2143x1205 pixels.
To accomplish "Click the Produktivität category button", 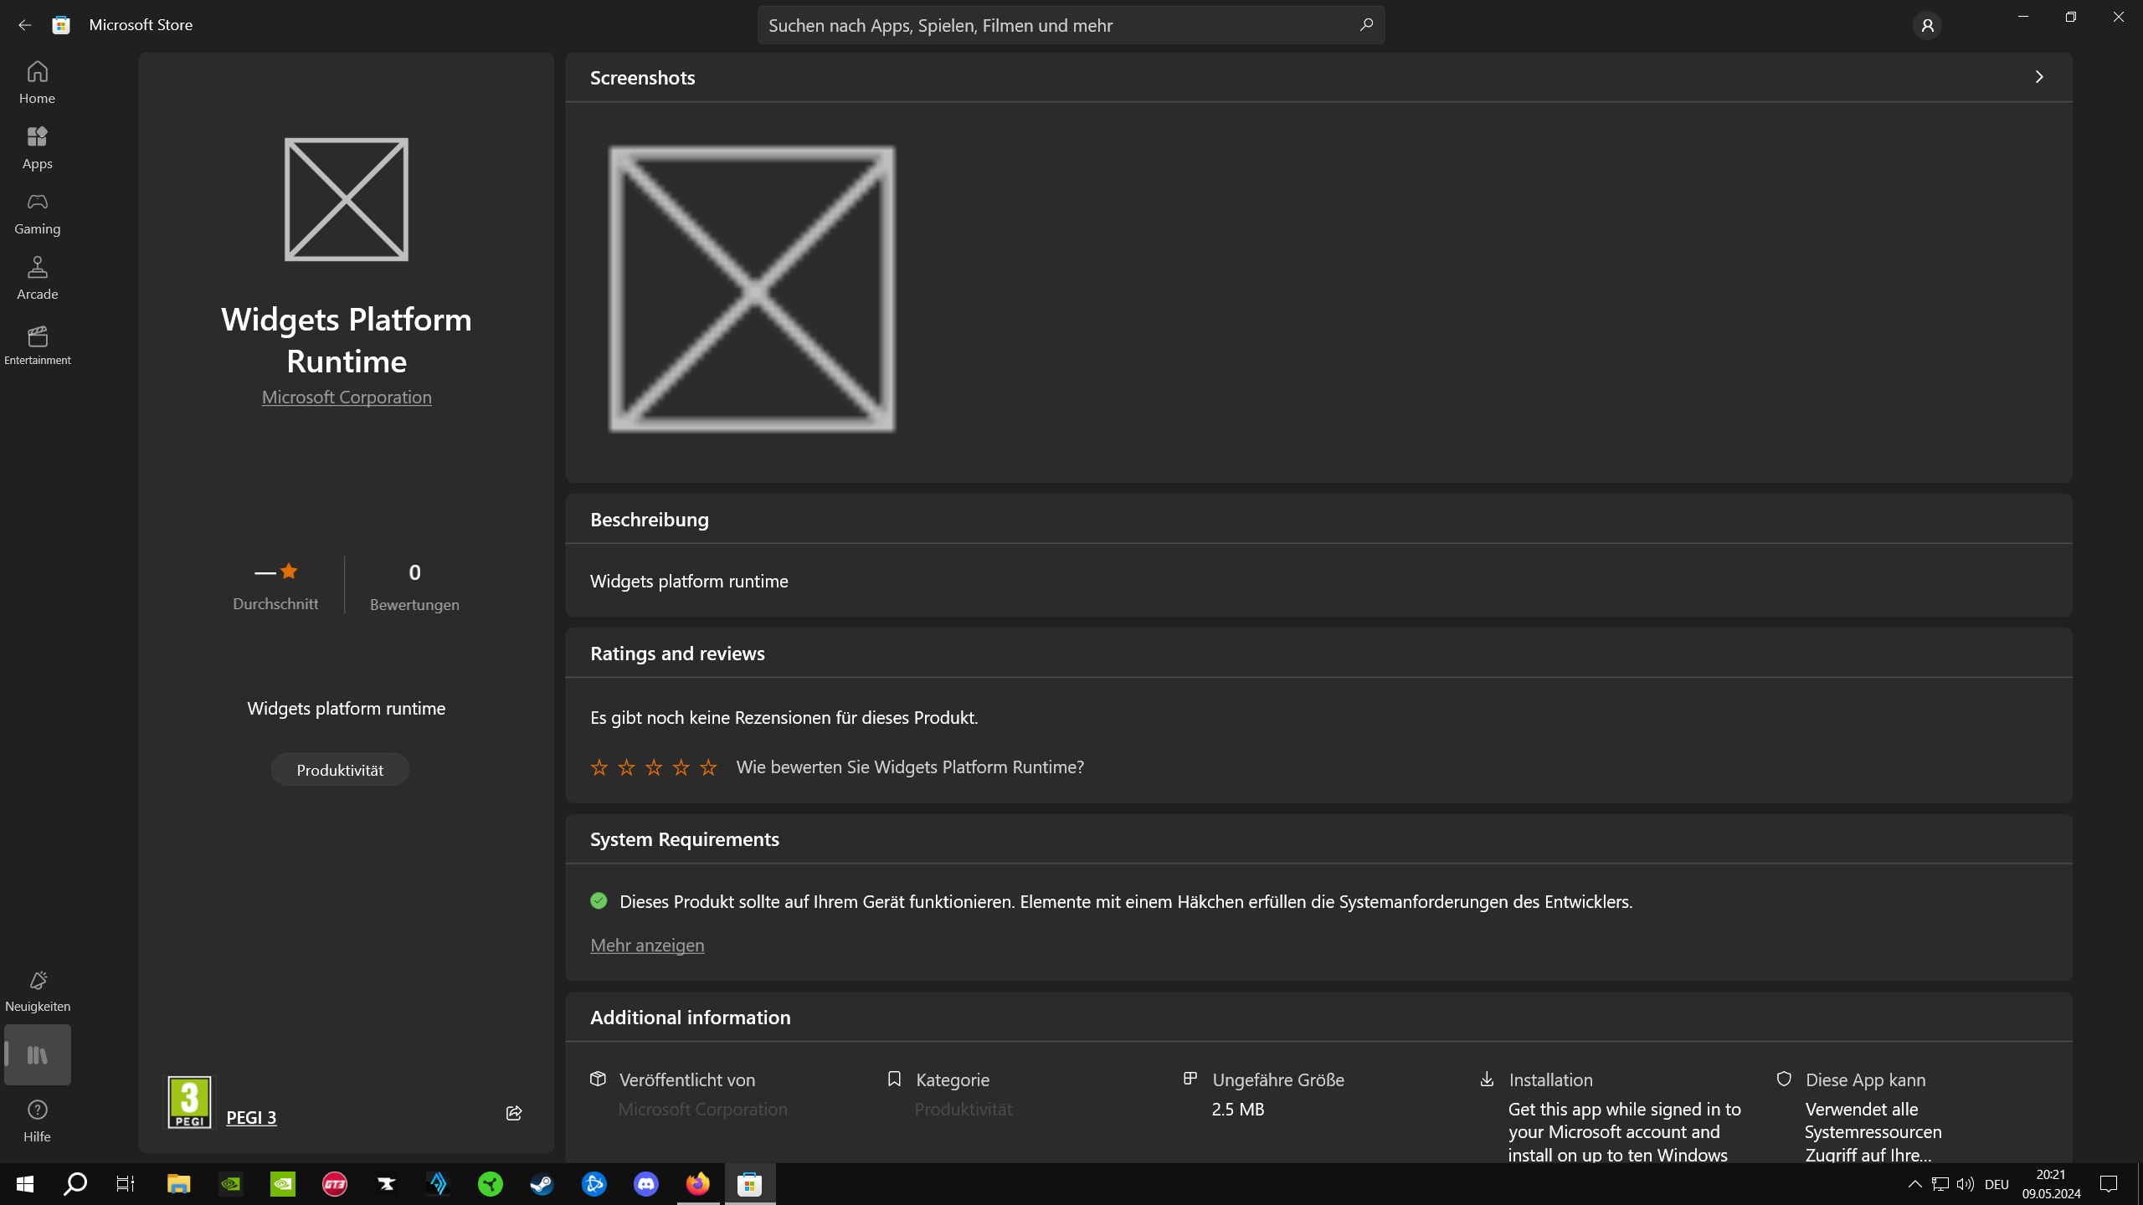I will pos(340,770).
